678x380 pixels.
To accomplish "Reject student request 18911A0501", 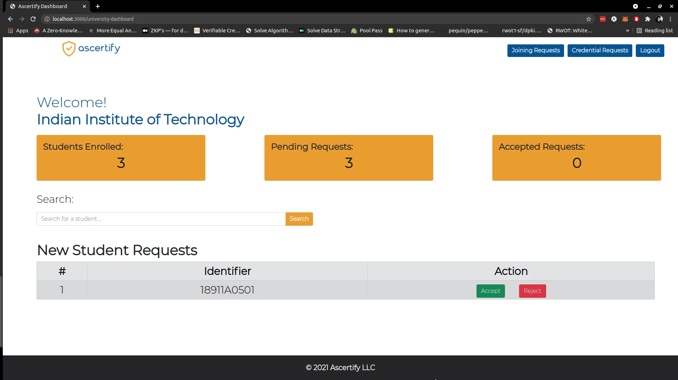I will (532, 291).
